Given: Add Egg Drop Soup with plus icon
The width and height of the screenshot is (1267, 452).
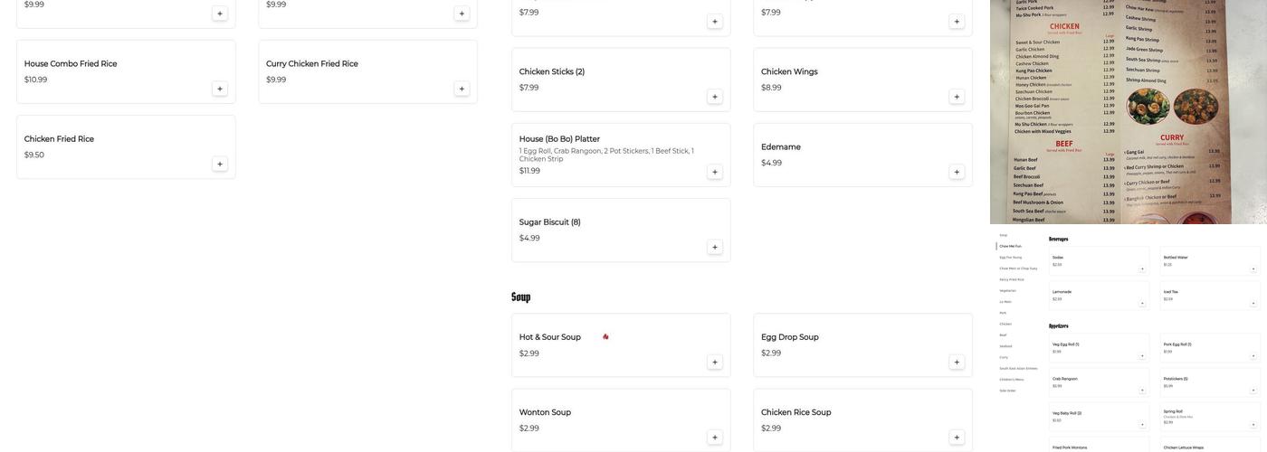Looking at the screenshot, I should pos(957,363).
